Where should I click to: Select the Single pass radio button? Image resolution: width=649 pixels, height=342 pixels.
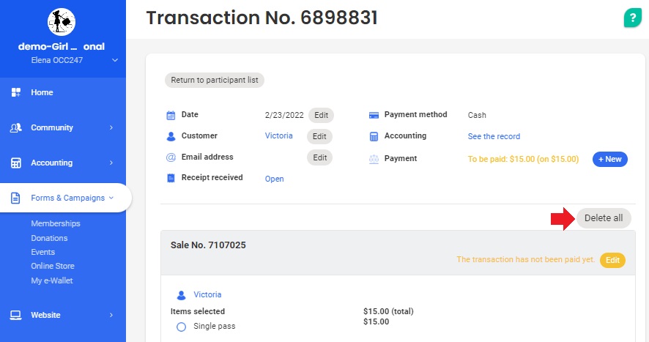[x=181, y=327]
